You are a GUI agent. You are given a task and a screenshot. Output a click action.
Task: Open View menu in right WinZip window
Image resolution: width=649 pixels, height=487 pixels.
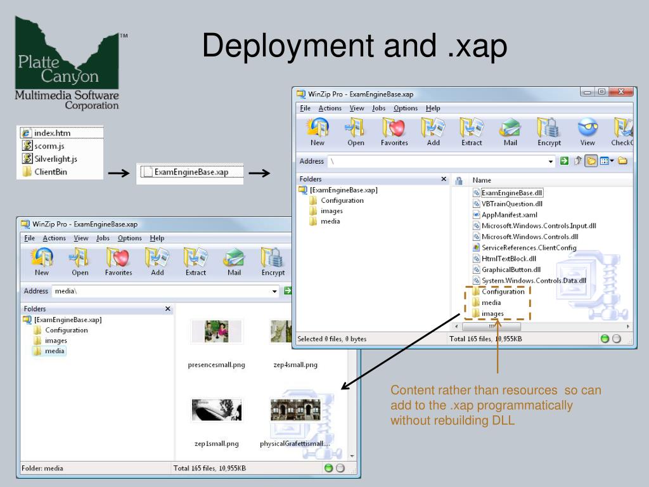(x=357, y=108)
